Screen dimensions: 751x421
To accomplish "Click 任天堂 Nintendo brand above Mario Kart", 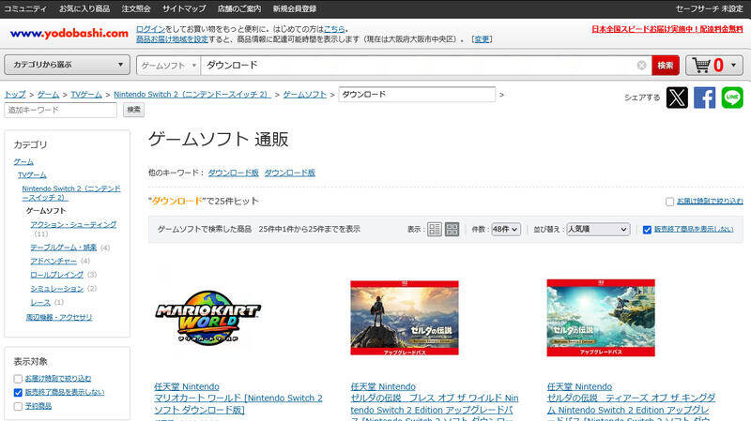I will (187, 386).
